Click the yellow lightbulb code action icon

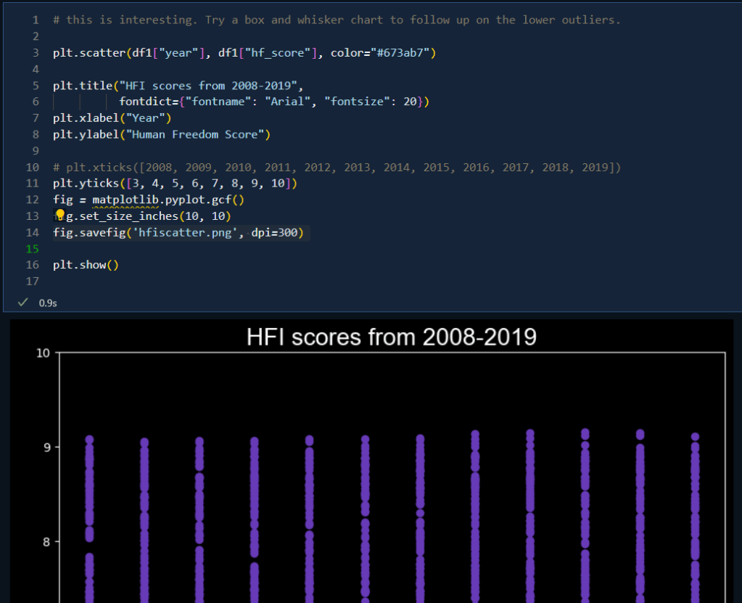(x=60, y=214)
